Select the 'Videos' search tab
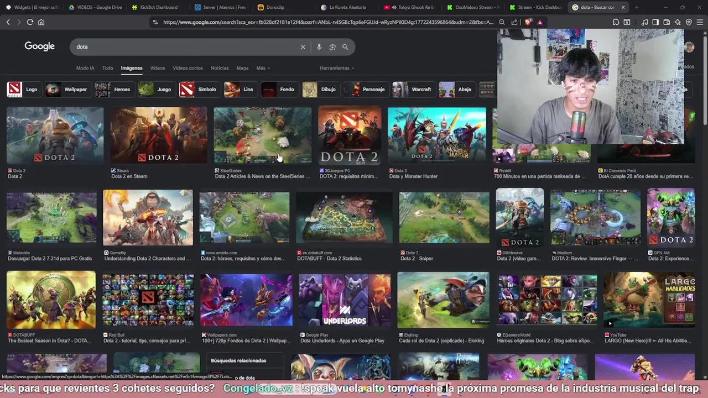 coord(158,68)
